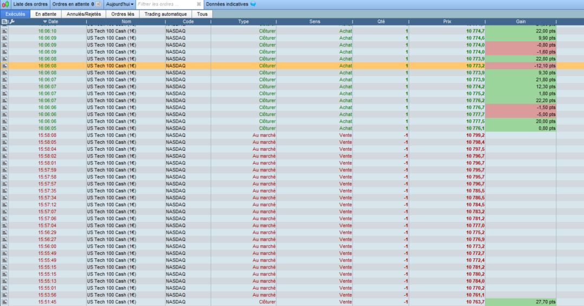The height and width of the screenshot is (306, 584).
Task: Sort by the Type column header
Action: point(244,22)
